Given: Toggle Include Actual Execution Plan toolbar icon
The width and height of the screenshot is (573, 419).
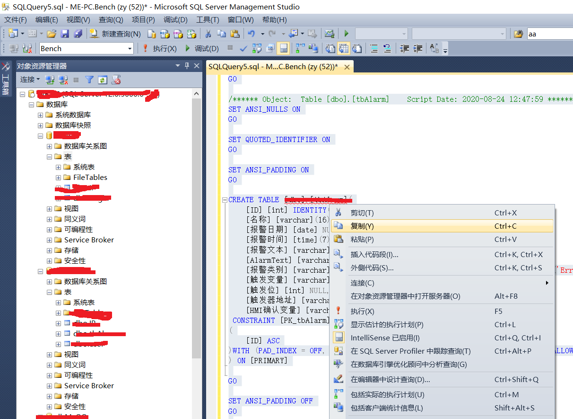Looking at the screenshot, I should pos(300,48).
